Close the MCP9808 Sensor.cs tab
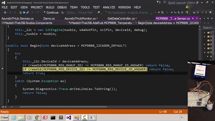215x121 pixels. click(197, 18)
